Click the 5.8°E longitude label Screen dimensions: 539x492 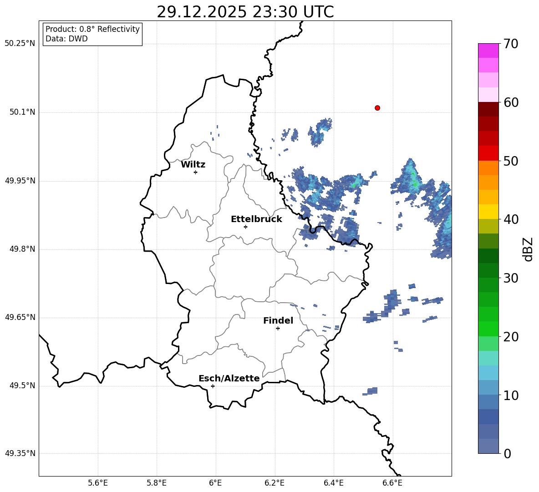pos(157,483)
